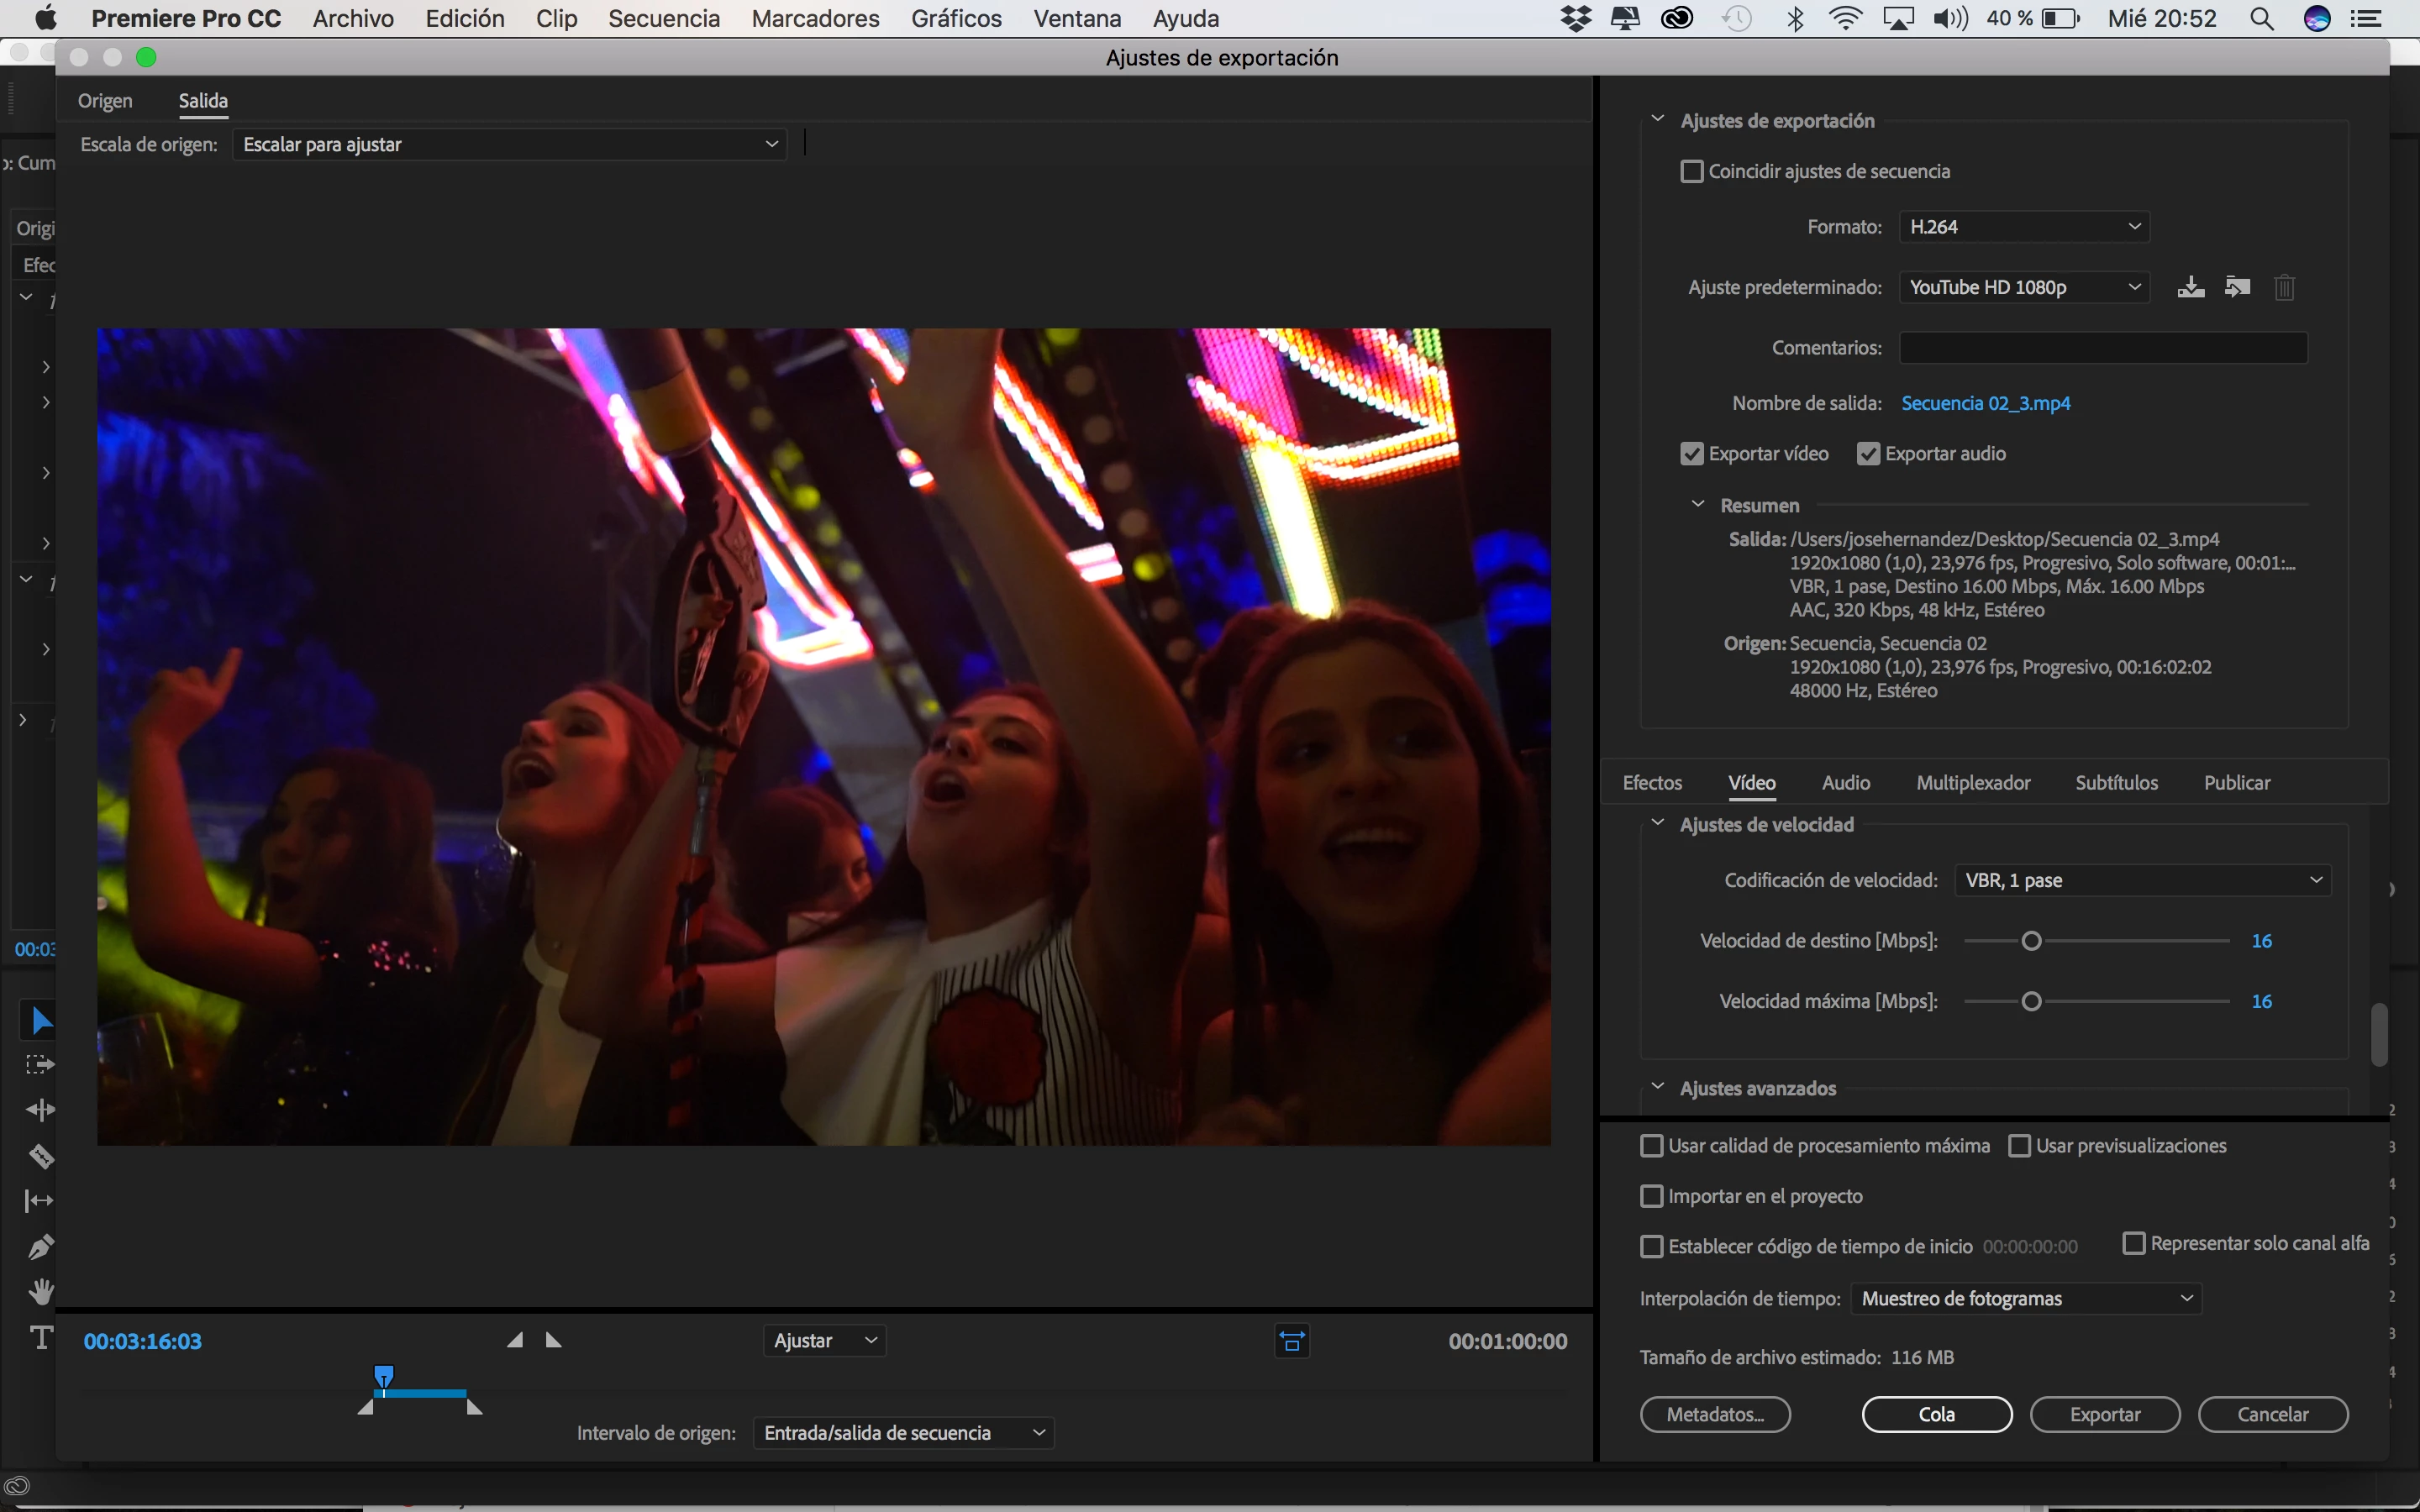This screenshot has width=2420, height=1512.
Task: Click the Set In Point triangle
Action: (x=515, y=1340)
